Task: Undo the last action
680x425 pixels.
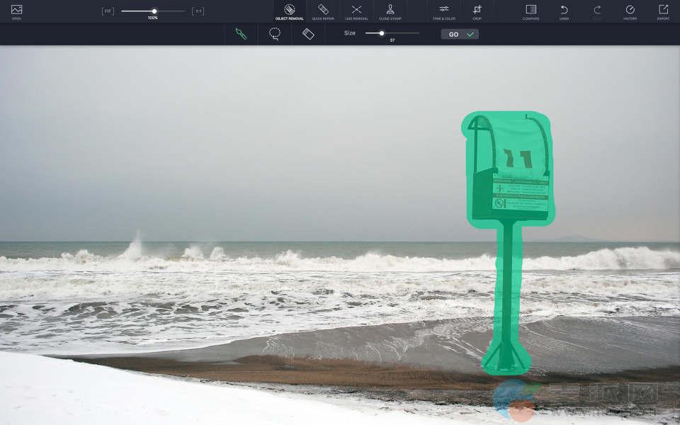Action: (564, 11)
